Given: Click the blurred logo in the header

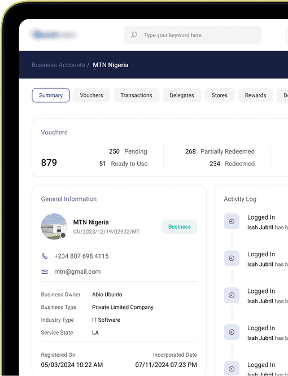Looking at the screenshot, I should (x=54, y=35).
